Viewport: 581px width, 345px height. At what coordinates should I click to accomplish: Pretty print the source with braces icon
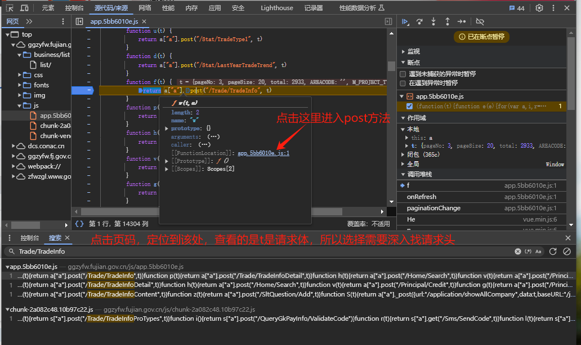pos(79,224)
